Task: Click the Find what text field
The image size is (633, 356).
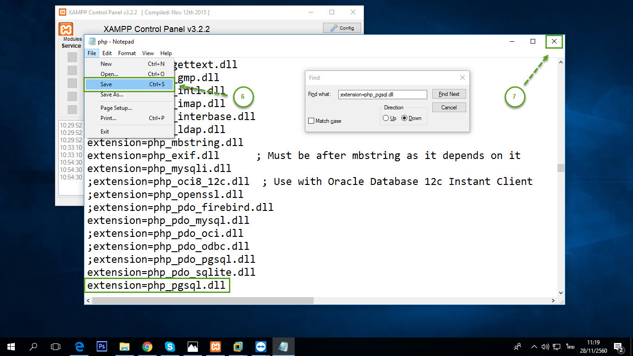Action: (x=382, y=94)
